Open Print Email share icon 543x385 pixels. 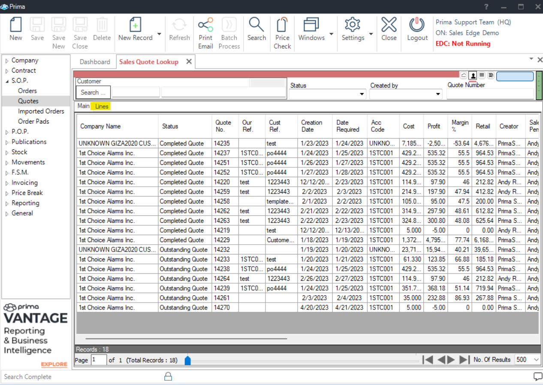pyautogui.click(x=205, y=25)
